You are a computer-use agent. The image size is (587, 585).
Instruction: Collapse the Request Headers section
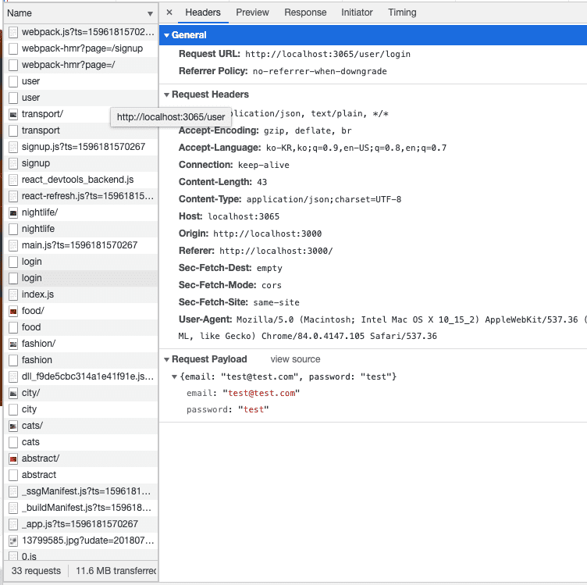point(166,95)
